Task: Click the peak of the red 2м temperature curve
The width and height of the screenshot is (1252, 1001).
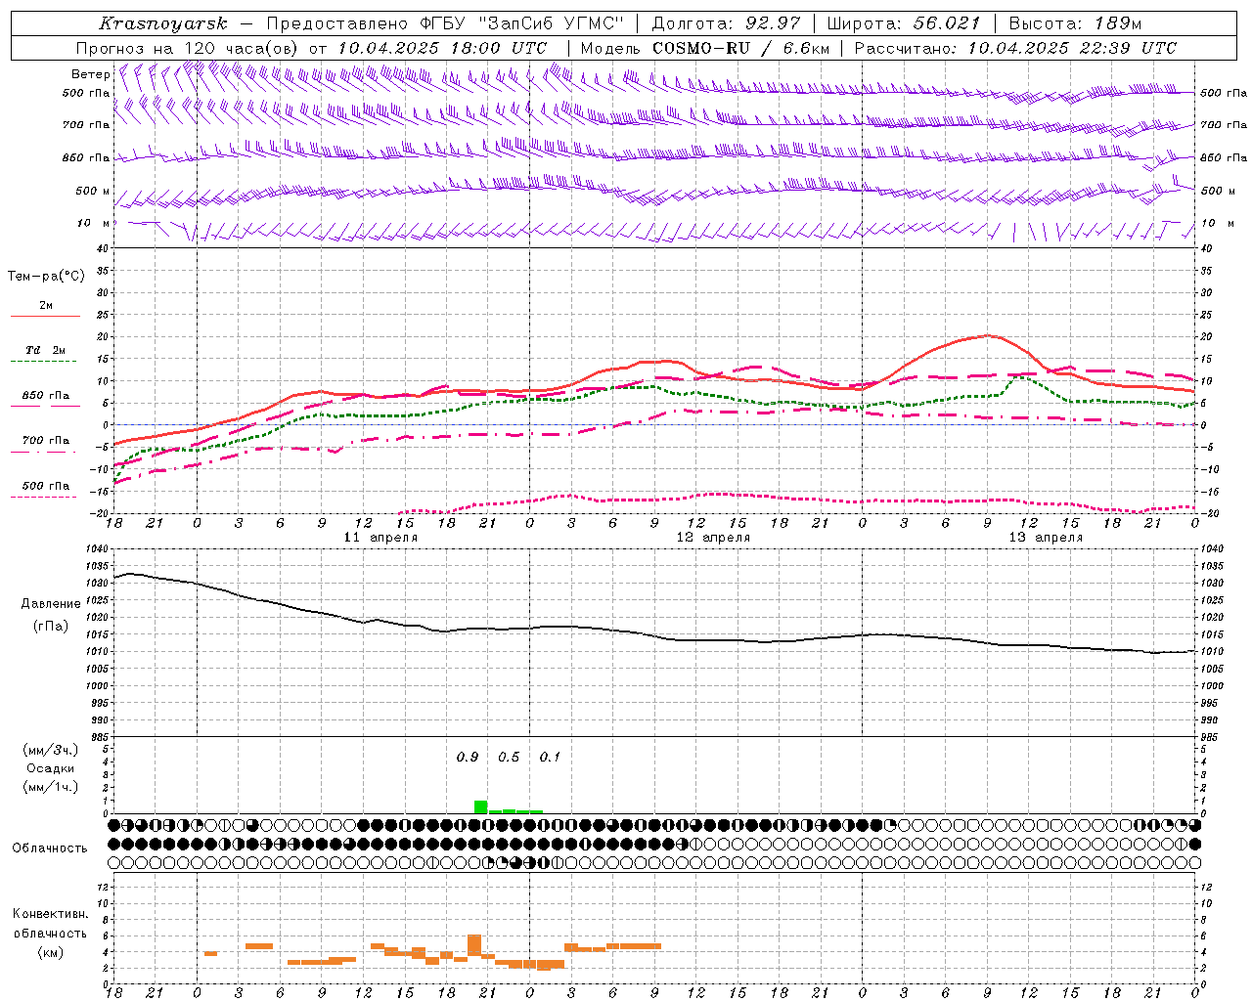Action: pos(988,335)
